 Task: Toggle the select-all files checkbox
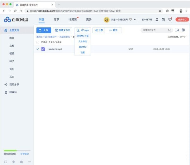pos(38,42)
